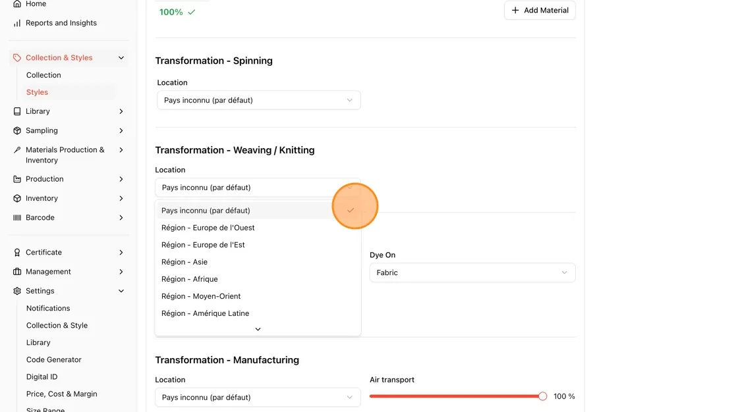Click the Add Material button
This screenshot has width=738, height=412.
pyautogui.click(x=540, y=11)
